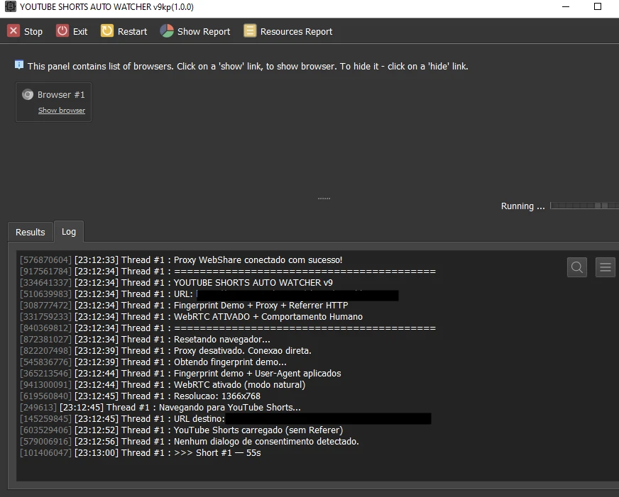Click the Resources Report button text
This screenshot has width=619, height=497.
[296, 31]
